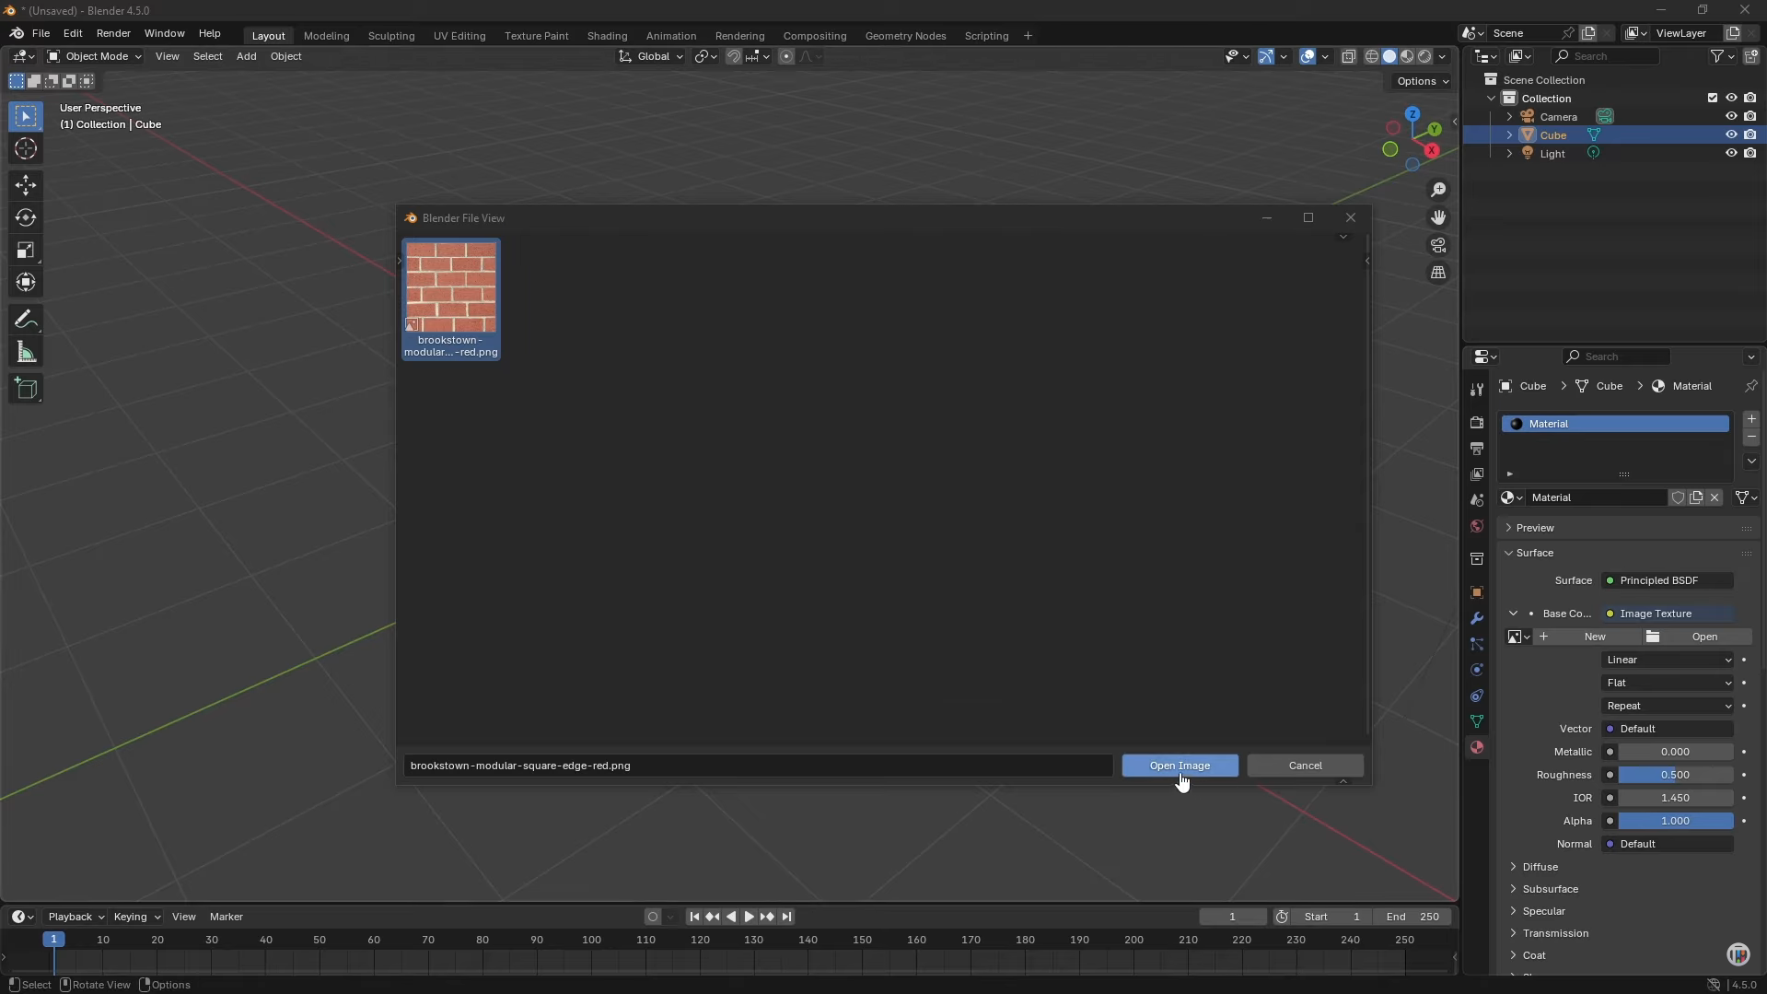Select the Transform tool
This screenshot has height=994, width=1767.
point(26,283)
